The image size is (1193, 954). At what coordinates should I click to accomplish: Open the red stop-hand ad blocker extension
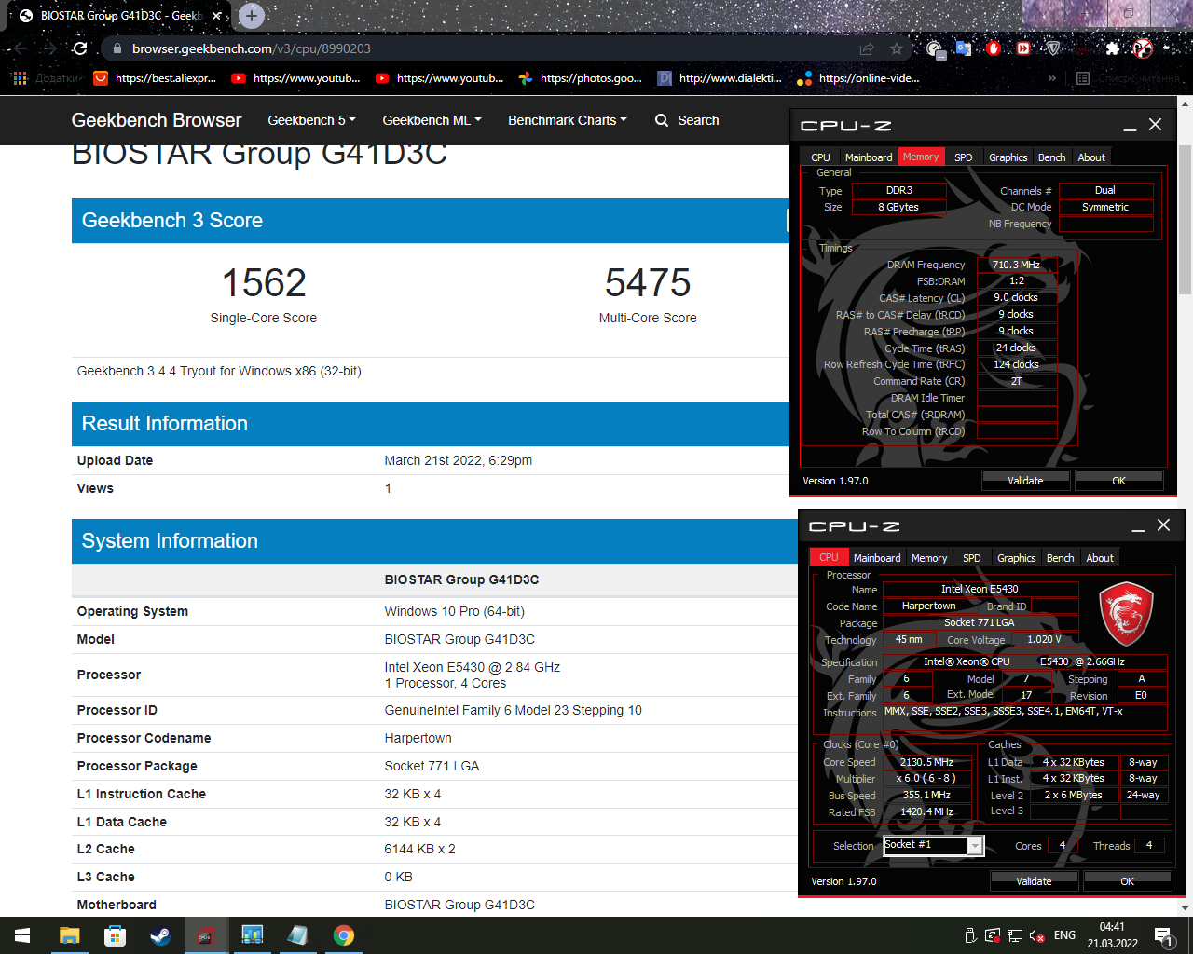coord(994,48)
